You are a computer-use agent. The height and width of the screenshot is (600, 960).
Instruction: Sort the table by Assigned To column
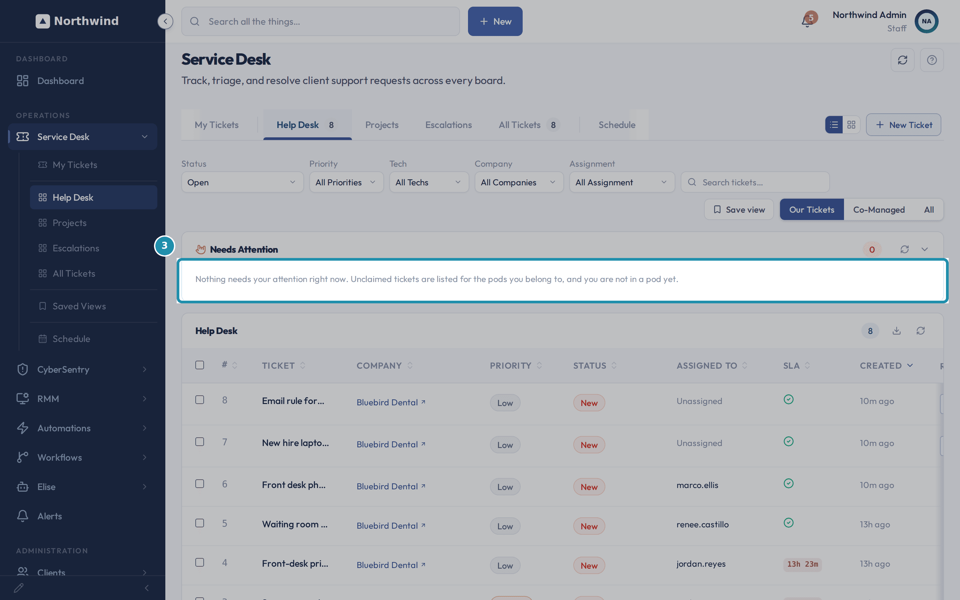point(712,365)
